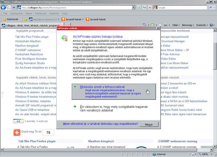The image size is (217, 157).
Task: Open the Kedvencek menu in the menu bar
Action: [x=41, y=14]
